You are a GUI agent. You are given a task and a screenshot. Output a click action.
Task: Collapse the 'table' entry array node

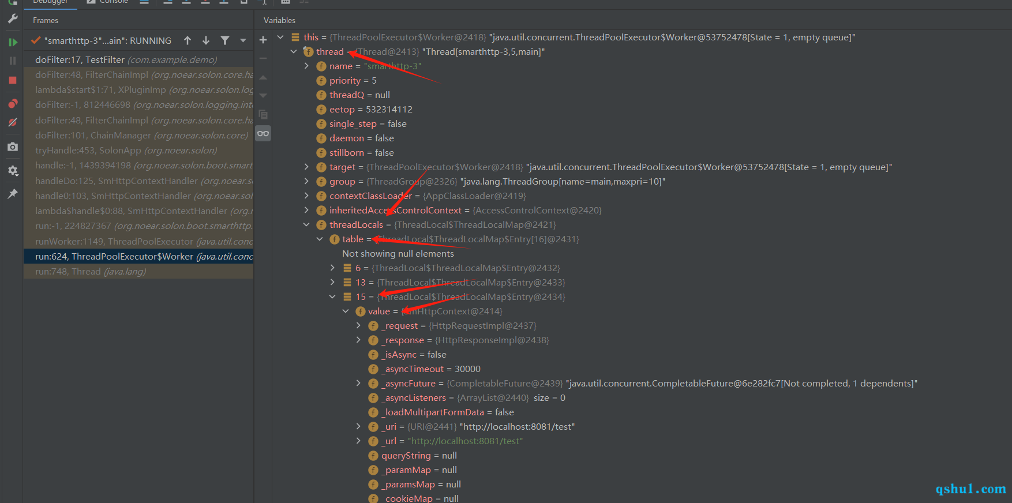[x=320, y=239]
